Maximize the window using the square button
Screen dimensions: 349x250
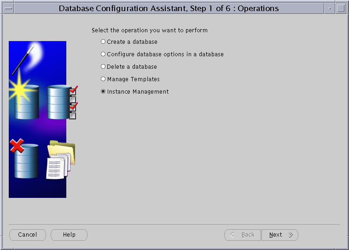(x=341, y=8)
